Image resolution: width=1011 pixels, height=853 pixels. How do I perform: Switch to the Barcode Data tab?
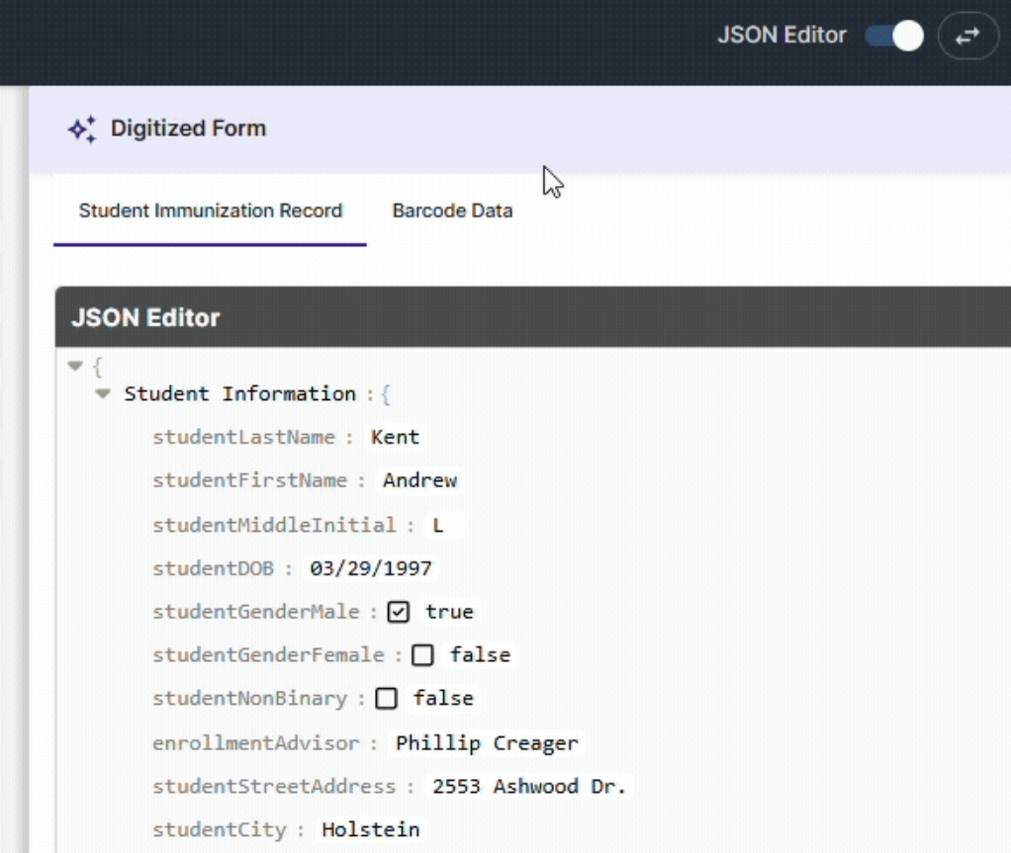(x=452, y=211)
